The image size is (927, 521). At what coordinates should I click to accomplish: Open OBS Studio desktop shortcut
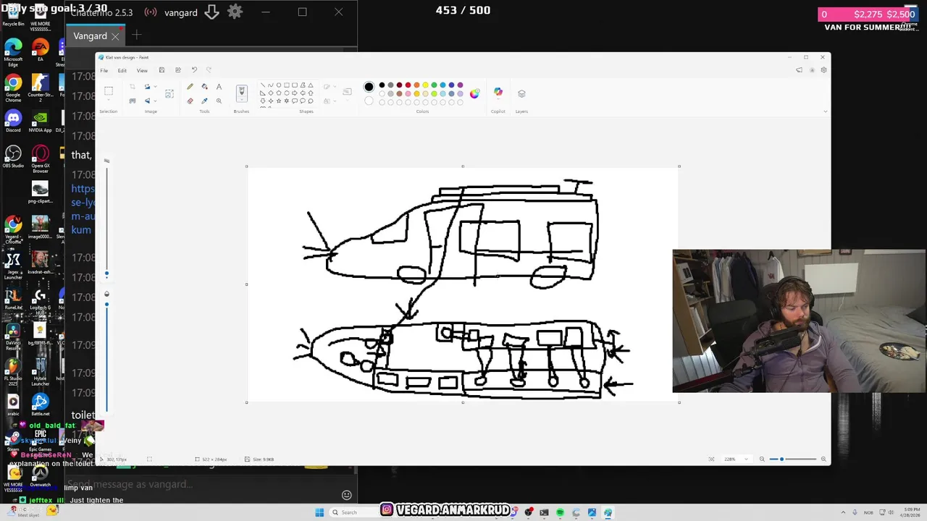click(13, 156)
